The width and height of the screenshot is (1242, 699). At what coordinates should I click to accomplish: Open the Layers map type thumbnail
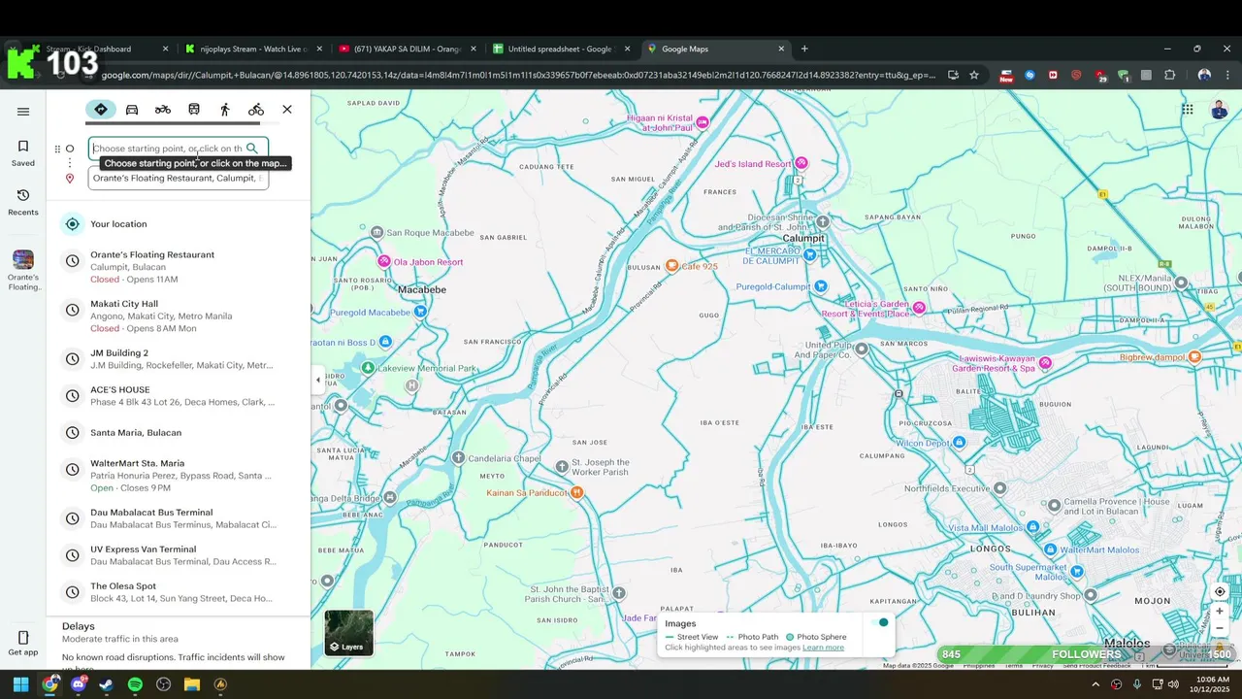click(x=348, y=633)
